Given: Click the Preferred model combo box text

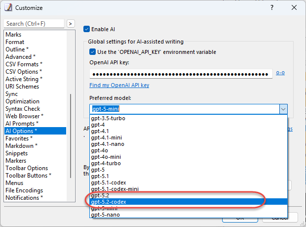Looking at the screenshot, I should pyautogui.click(x=185, y=109).
